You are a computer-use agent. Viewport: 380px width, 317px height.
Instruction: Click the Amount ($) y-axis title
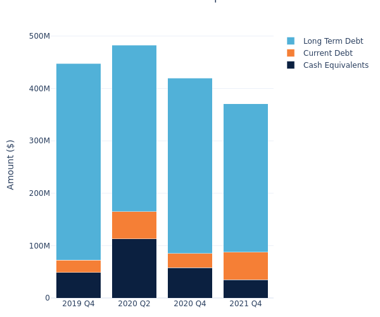[11, 164]
